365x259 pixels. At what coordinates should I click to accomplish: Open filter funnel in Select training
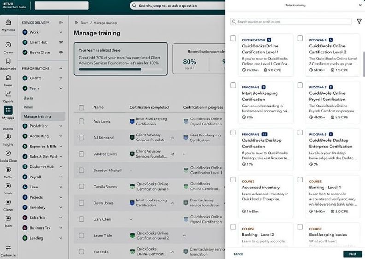pyautogui.click(x=359, y=21)
